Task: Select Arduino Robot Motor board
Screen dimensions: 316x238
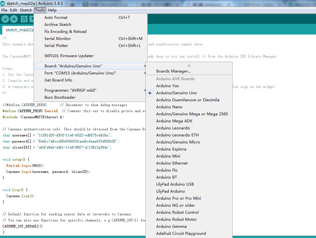Action: (189, 219)
